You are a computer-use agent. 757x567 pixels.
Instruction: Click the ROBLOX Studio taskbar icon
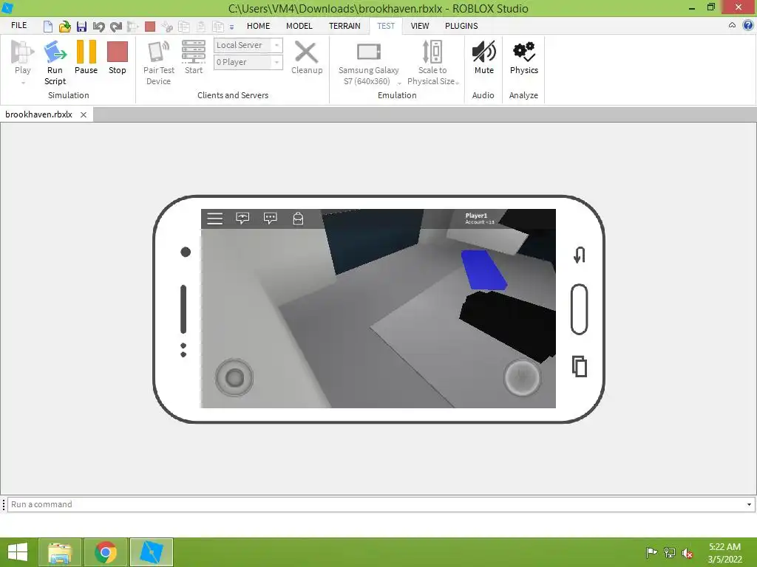(x=152, y=552)
